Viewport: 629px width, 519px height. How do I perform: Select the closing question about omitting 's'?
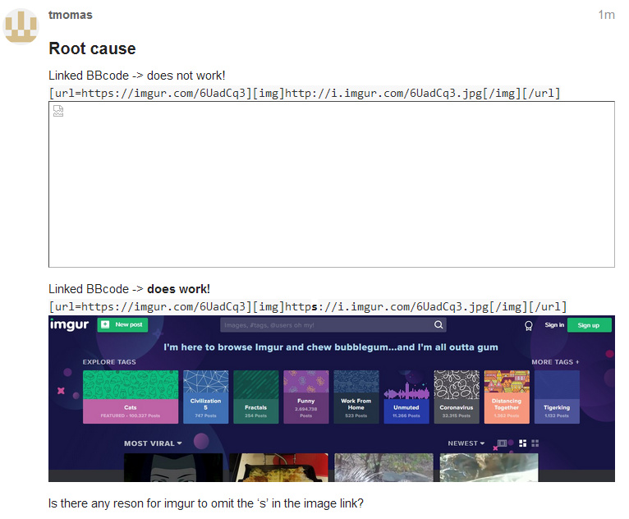pyautogui.click(x=206, y=503)
